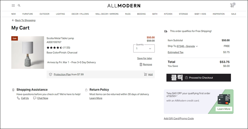Image resolution: width=248 pixels, height=129 pixels.
Task: Open the INSPIRATION menu
Action: click(x=219, y=14)
